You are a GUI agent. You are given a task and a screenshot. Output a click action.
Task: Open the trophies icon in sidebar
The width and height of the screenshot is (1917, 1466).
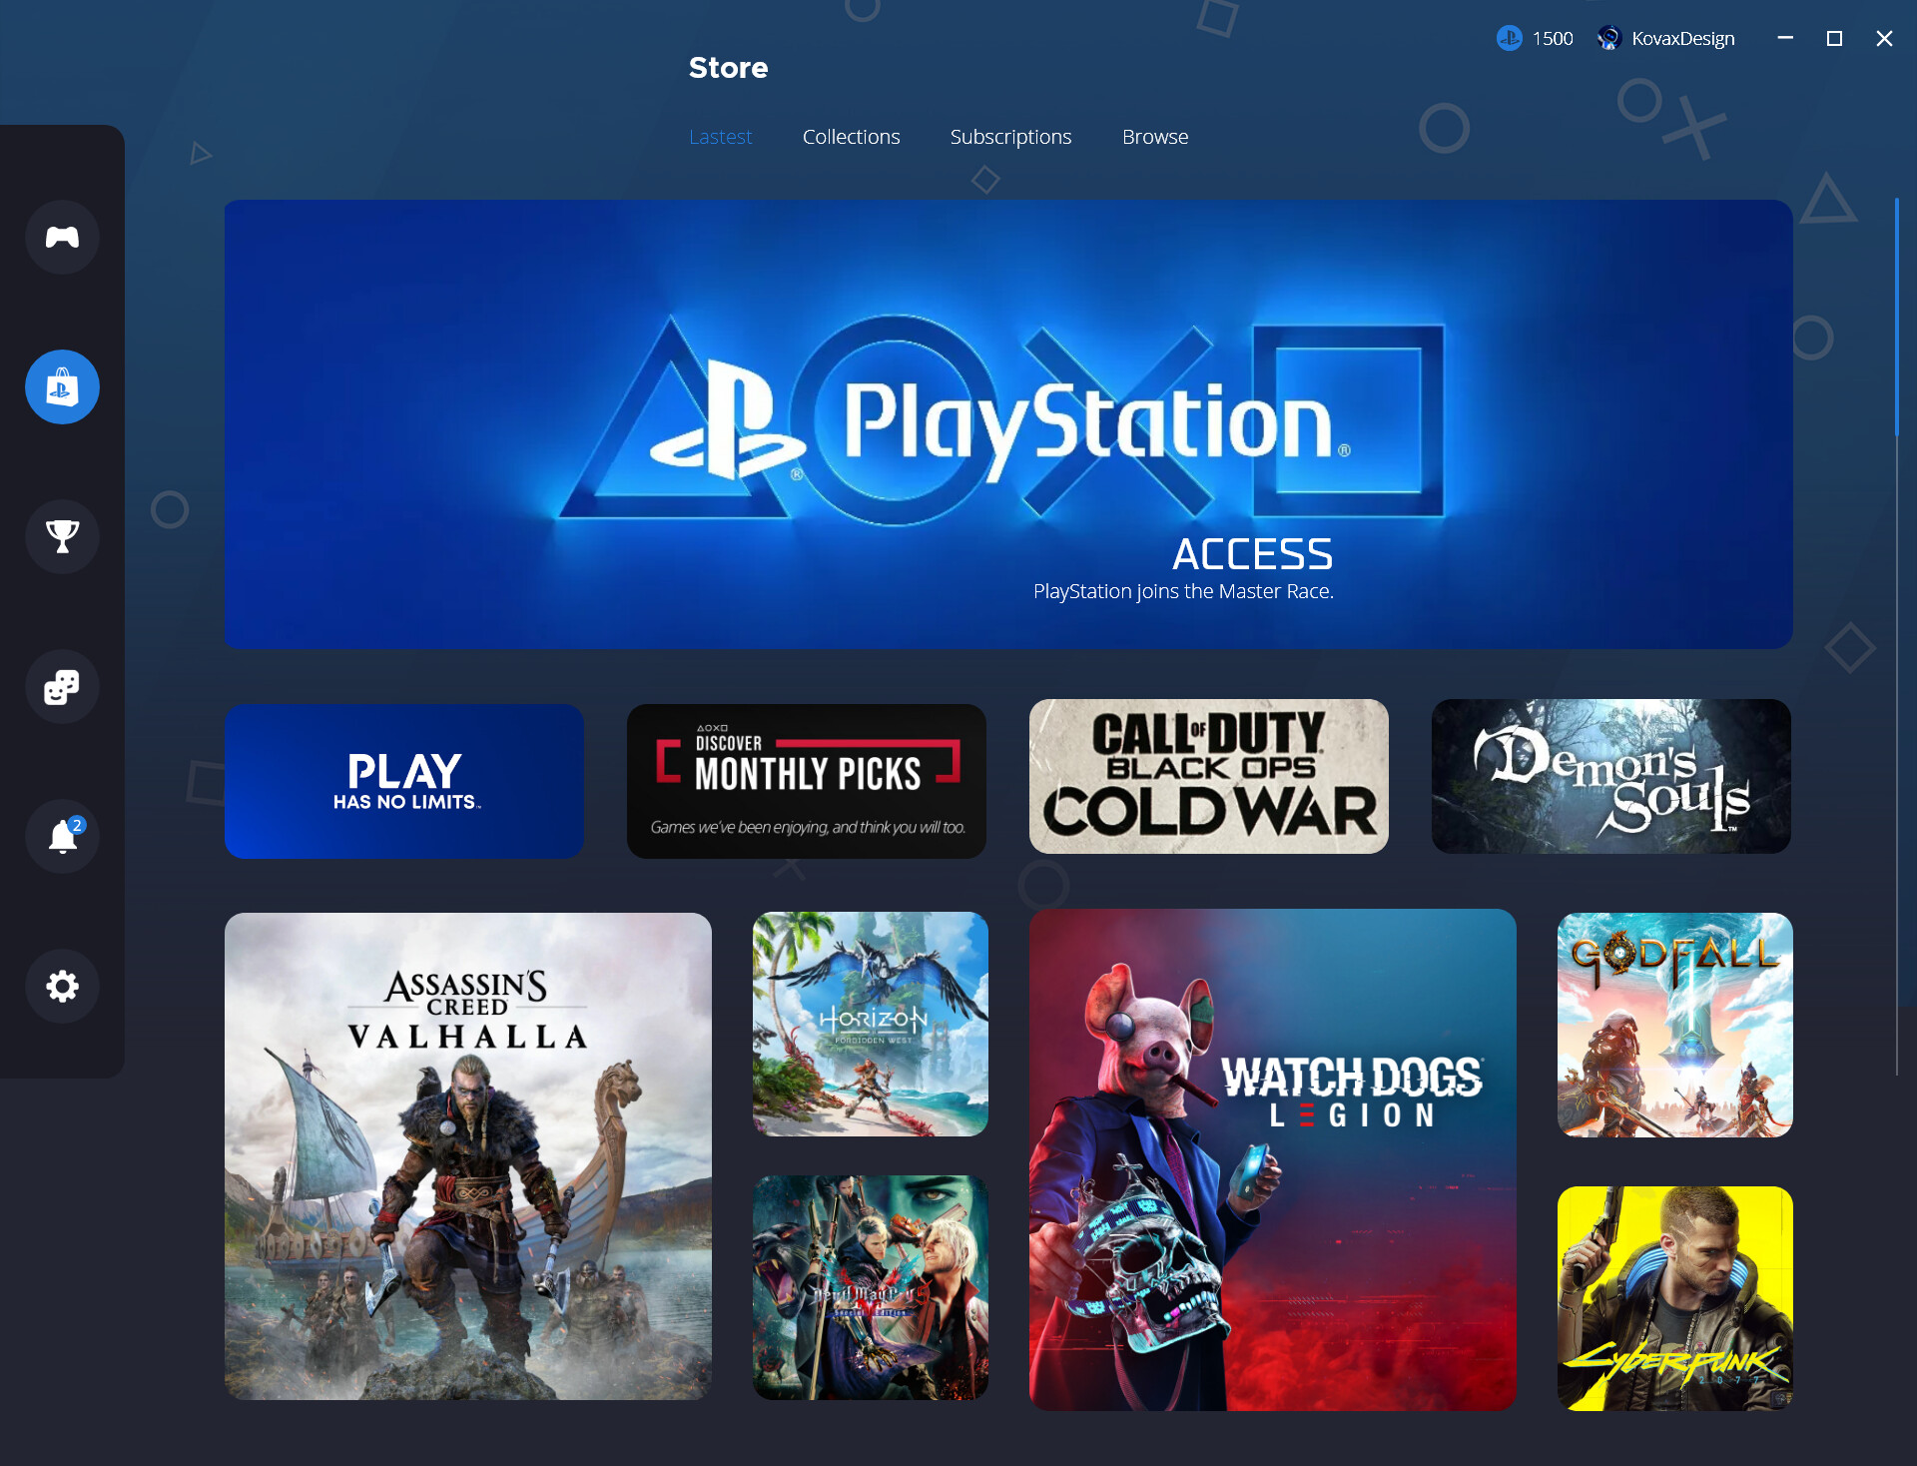pyautogui.click(x=62, y=536)
